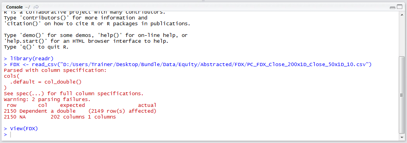Click the 'See spec(...)' message line
Image resolution: width=407 pixels, height=143 pixels.
point(74,93)
